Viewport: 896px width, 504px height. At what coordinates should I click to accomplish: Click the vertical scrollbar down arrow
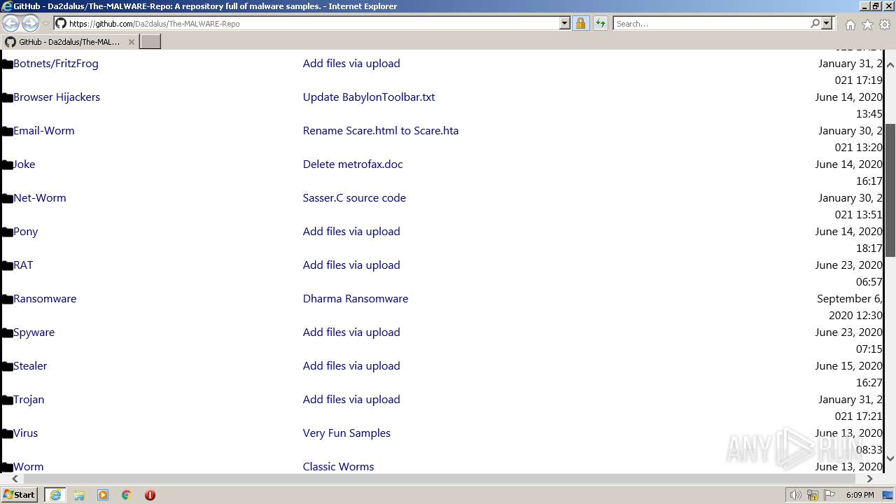point(890,458)
